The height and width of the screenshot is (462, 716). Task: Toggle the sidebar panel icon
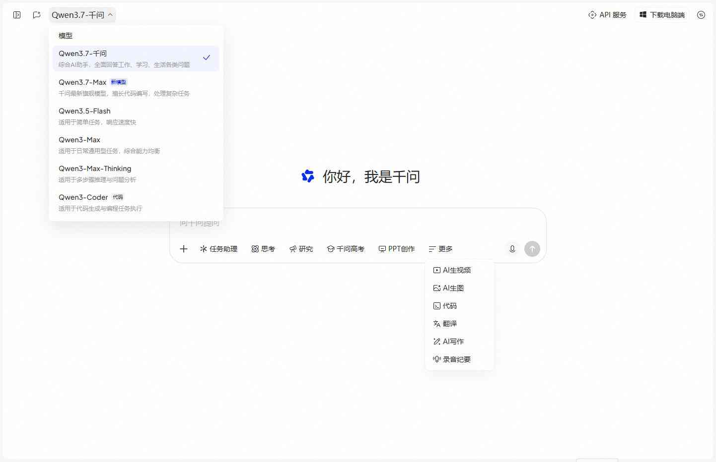(17, 15)
